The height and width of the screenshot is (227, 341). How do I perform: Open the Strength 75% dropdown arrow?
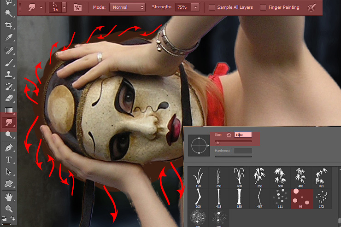coord(196,7)
